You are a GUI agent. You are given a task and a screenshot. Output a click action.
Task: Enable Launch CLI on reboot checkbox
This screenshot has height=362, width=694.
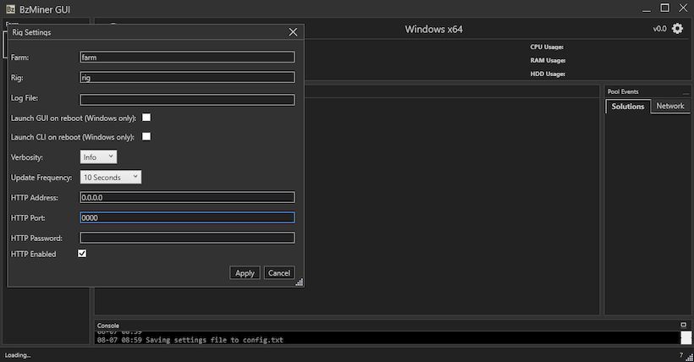[x=146, y=136]
